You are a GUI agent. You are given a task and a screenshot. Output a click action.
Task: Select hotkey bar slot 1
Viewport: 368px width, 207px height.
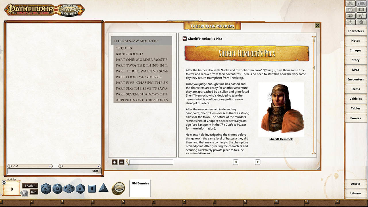click(15, 204)
